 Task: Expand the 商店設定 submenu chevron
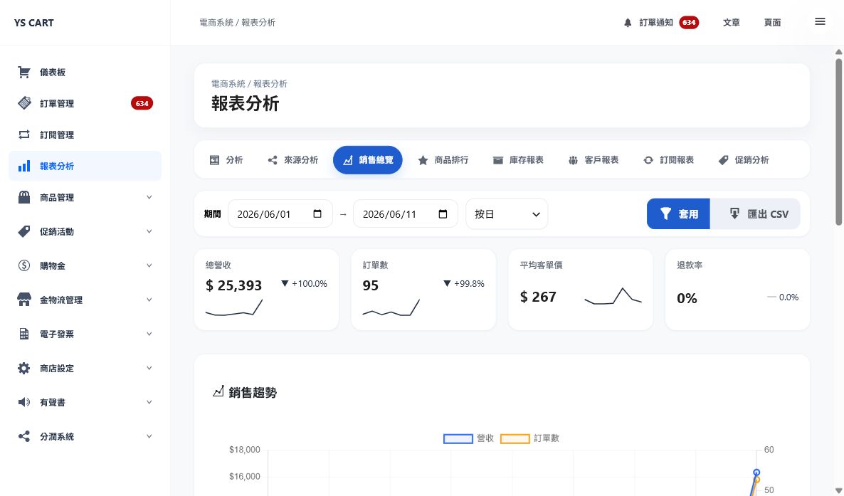pyautogui.click(x=149, y=369)
